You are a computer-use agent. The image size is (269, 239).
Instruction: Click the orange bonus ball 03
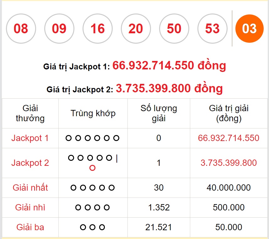[250, 29]
